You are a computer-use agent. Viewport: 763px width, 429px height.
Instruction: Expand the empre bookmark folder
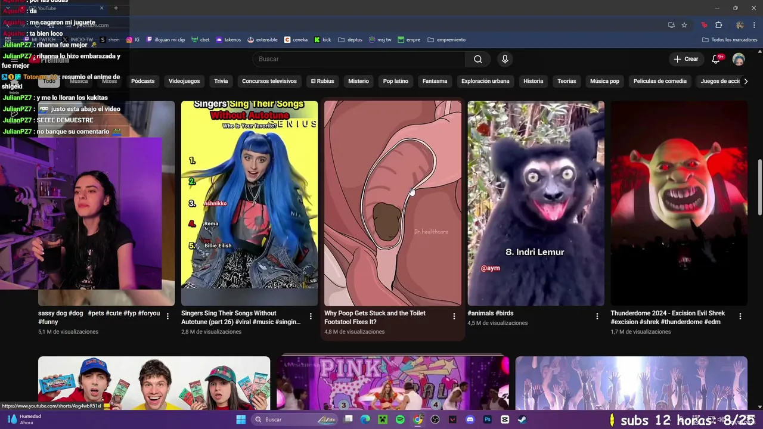coord(409,40)
